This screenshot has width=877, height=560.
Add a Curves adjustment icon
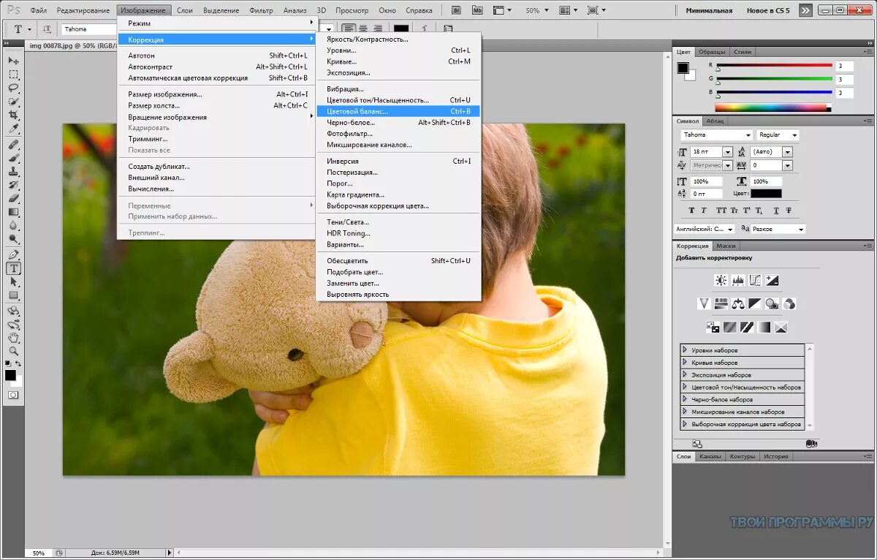755,280
